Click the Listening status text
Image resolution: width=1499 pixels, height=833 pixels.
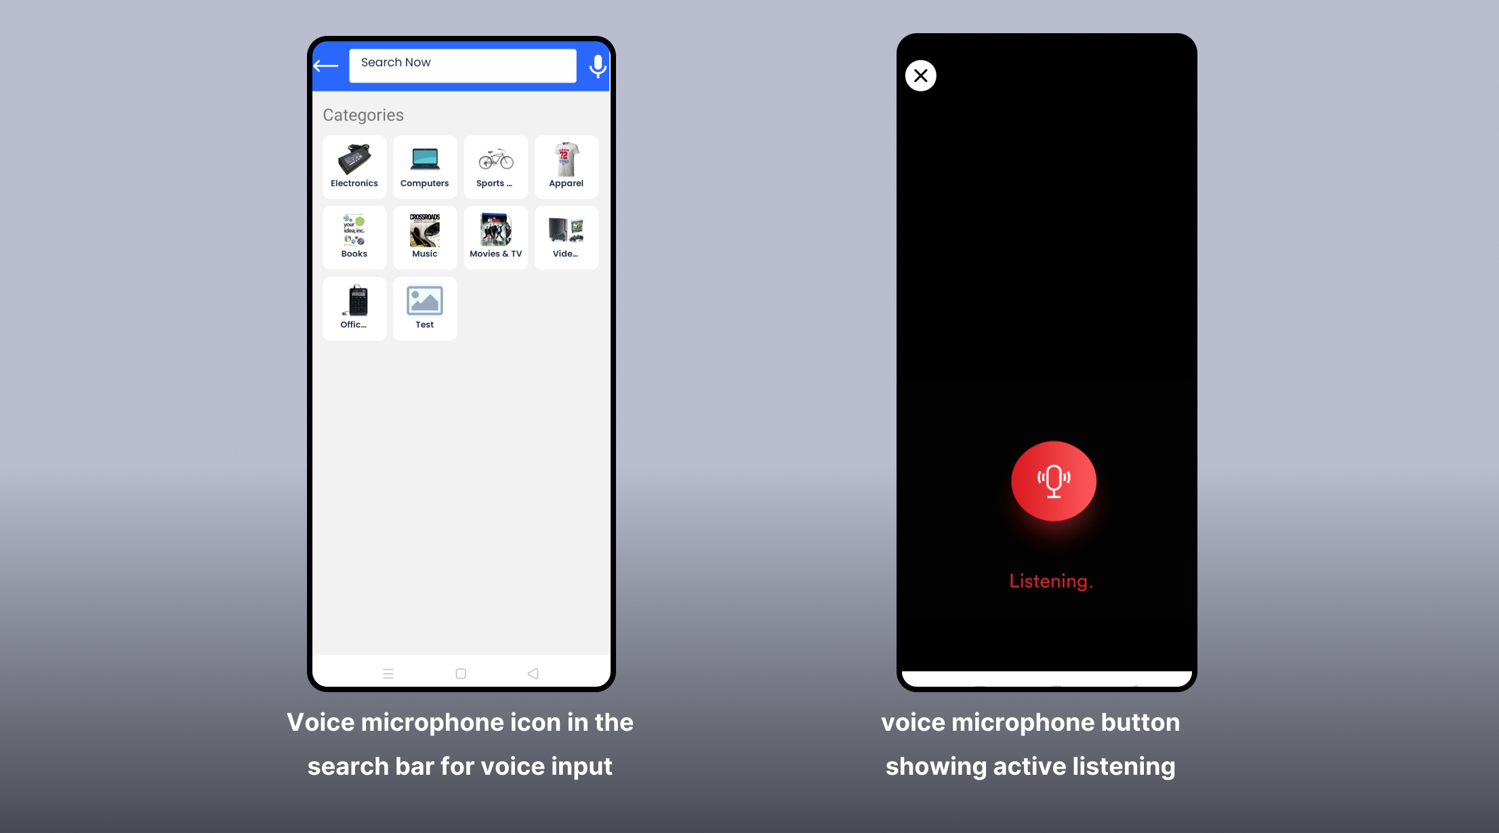tap(1050, 581)
